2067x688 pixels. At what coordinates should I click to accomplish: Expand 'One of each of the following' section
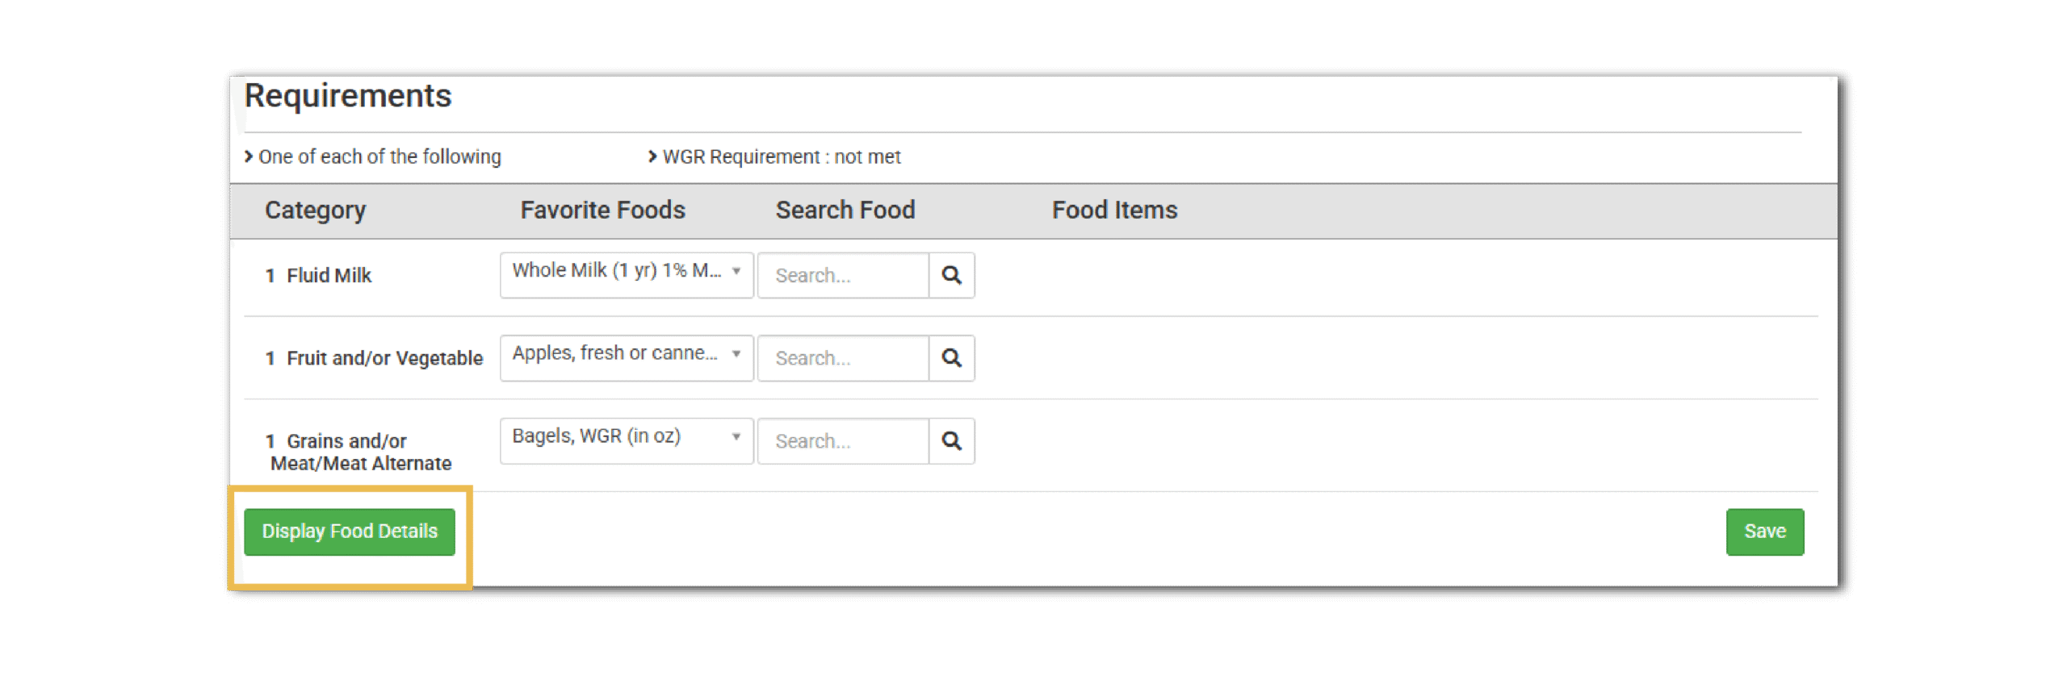[x=375, y=156]
